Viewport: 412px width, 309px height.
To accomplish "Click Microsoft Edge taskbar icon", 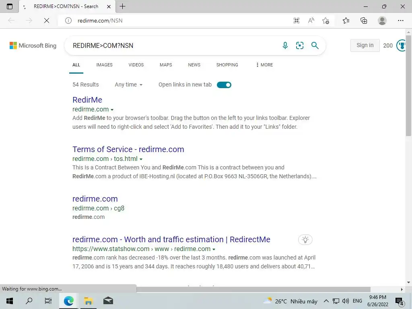I will click(x=68, y=301).
